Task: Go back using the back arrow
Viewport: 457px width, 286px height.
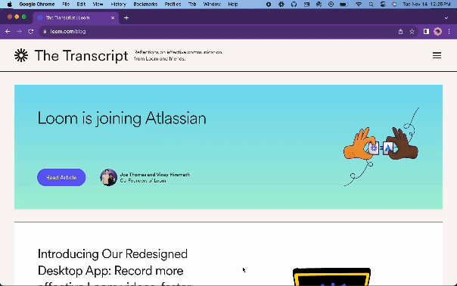Action: tap(8, 32)
